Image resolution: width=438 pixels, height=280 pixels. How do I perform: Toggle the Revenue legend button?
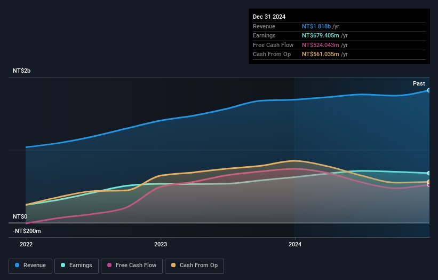pyautogui.click(x=30, y=266)
